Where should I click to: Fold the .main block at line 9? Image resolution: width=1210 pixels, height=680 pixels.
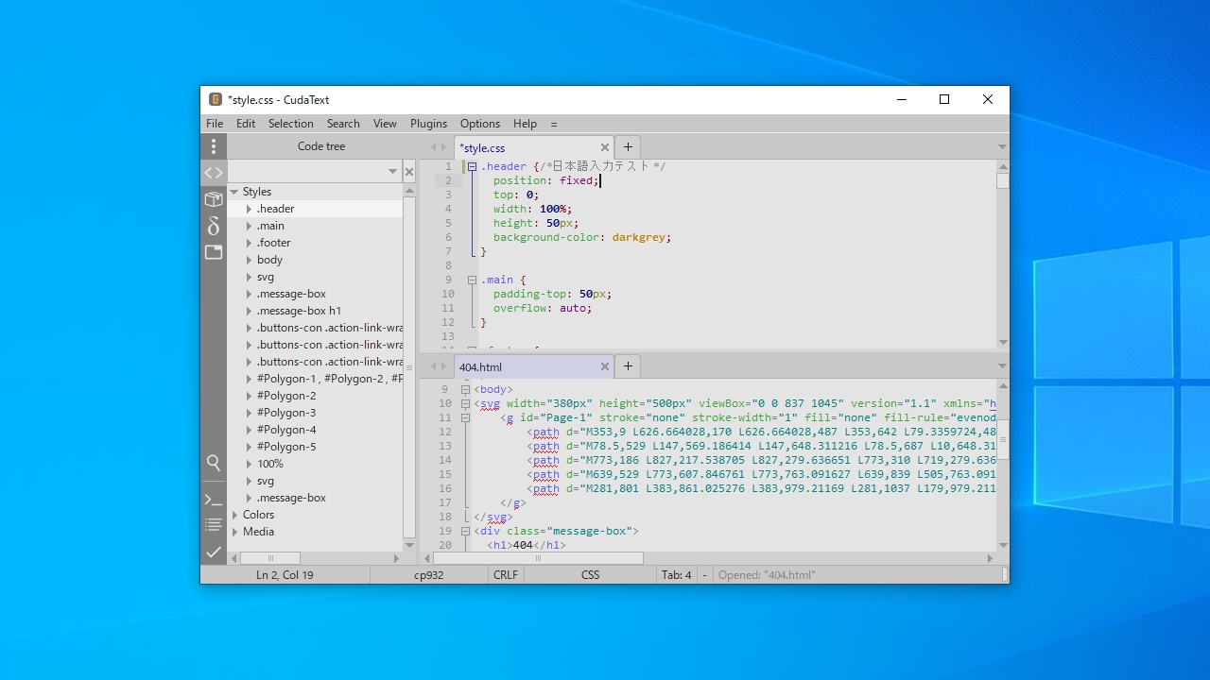pyautogui.click(x=472, y=280)
